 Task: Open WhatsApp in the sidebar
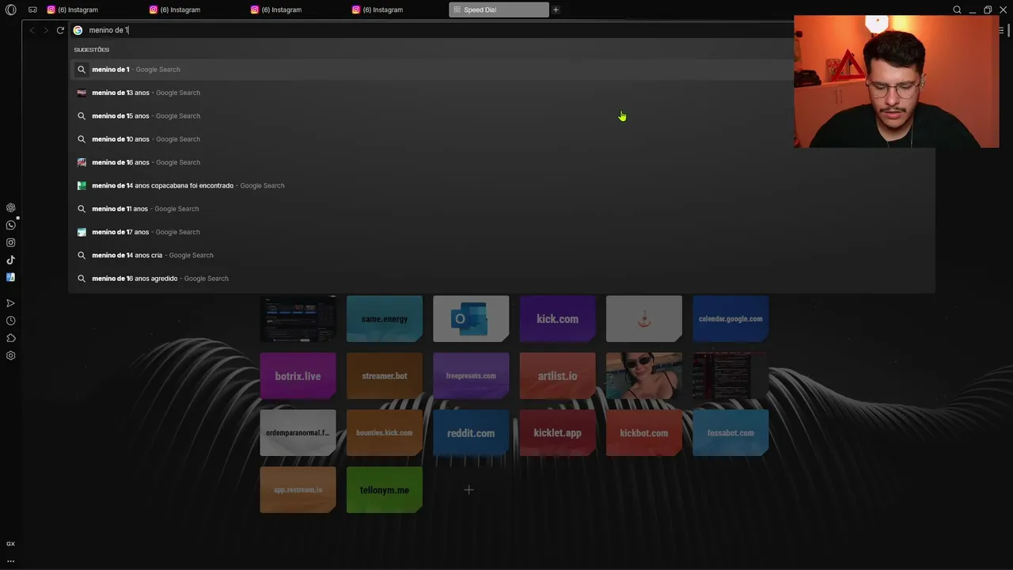click(x=10, y=225)
